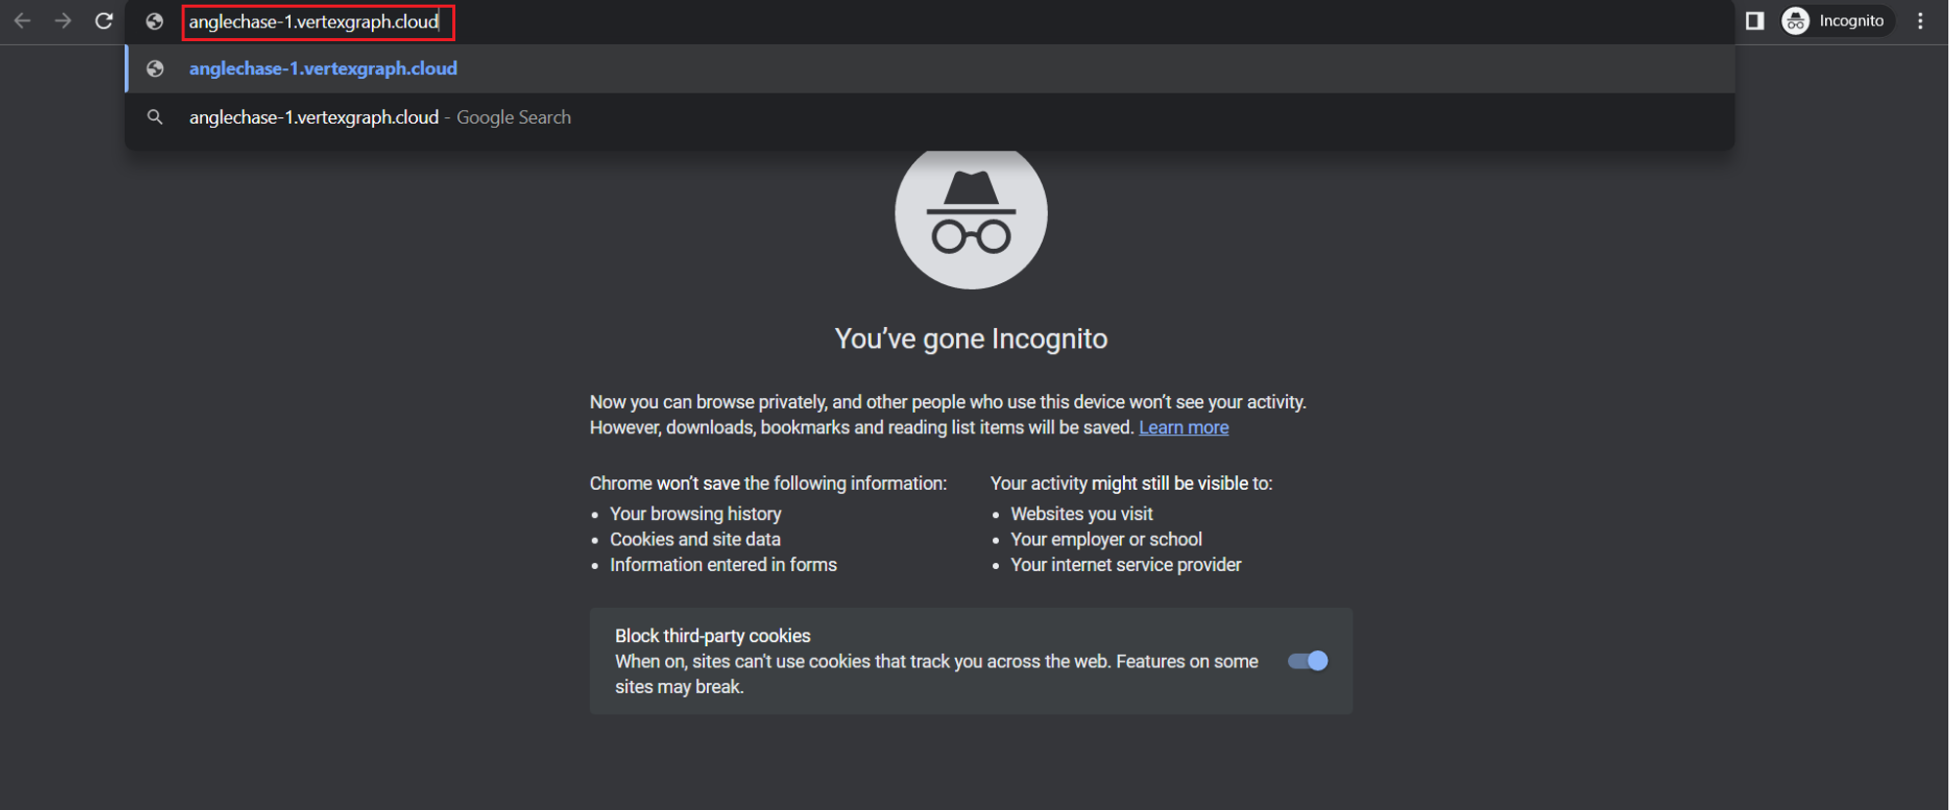
Task: Click the "Block third-party cookies" title text
Action: pyautogui.click(x=713, y=635)
